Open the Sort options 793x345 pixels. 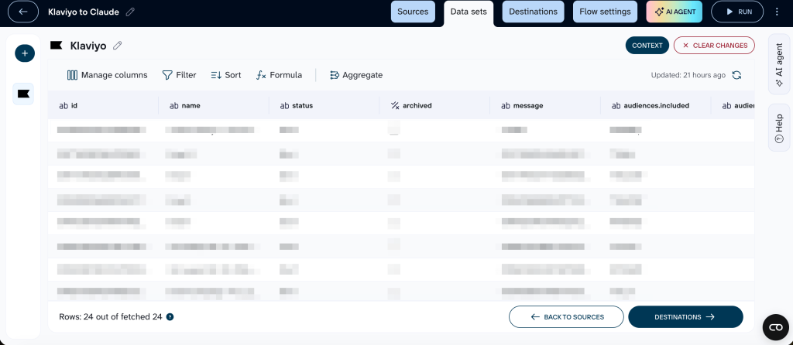point(226,75)
